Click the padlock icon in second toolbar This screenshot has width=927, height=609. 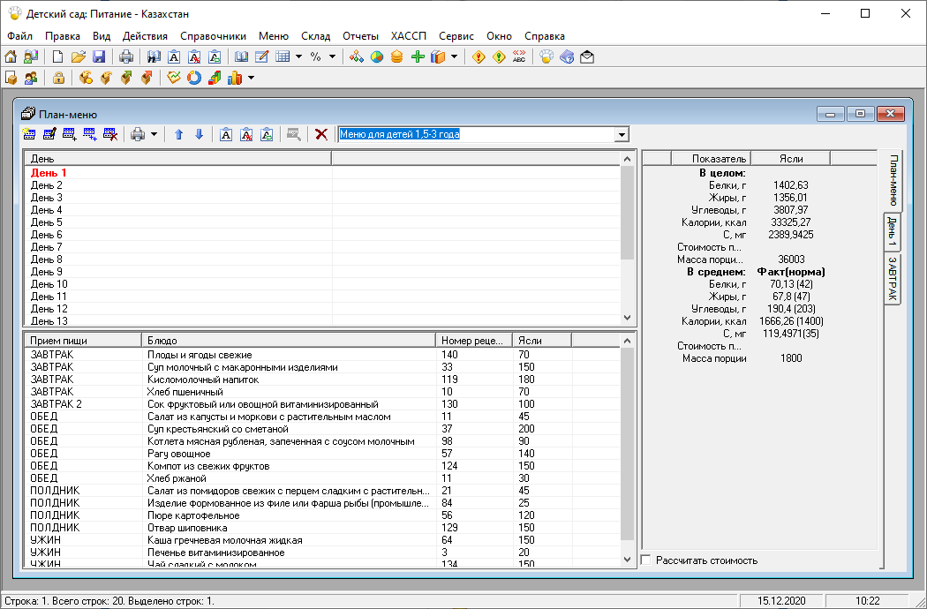click(x=58, y=79)
